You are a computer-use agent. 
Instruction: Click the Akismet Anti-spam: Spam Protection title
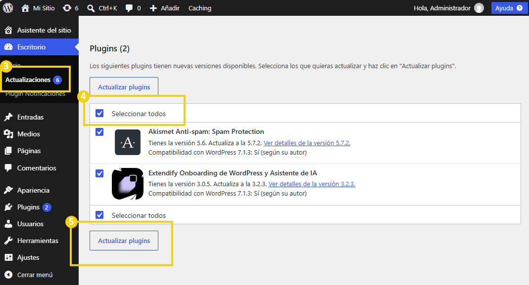[x=206, y=132]
